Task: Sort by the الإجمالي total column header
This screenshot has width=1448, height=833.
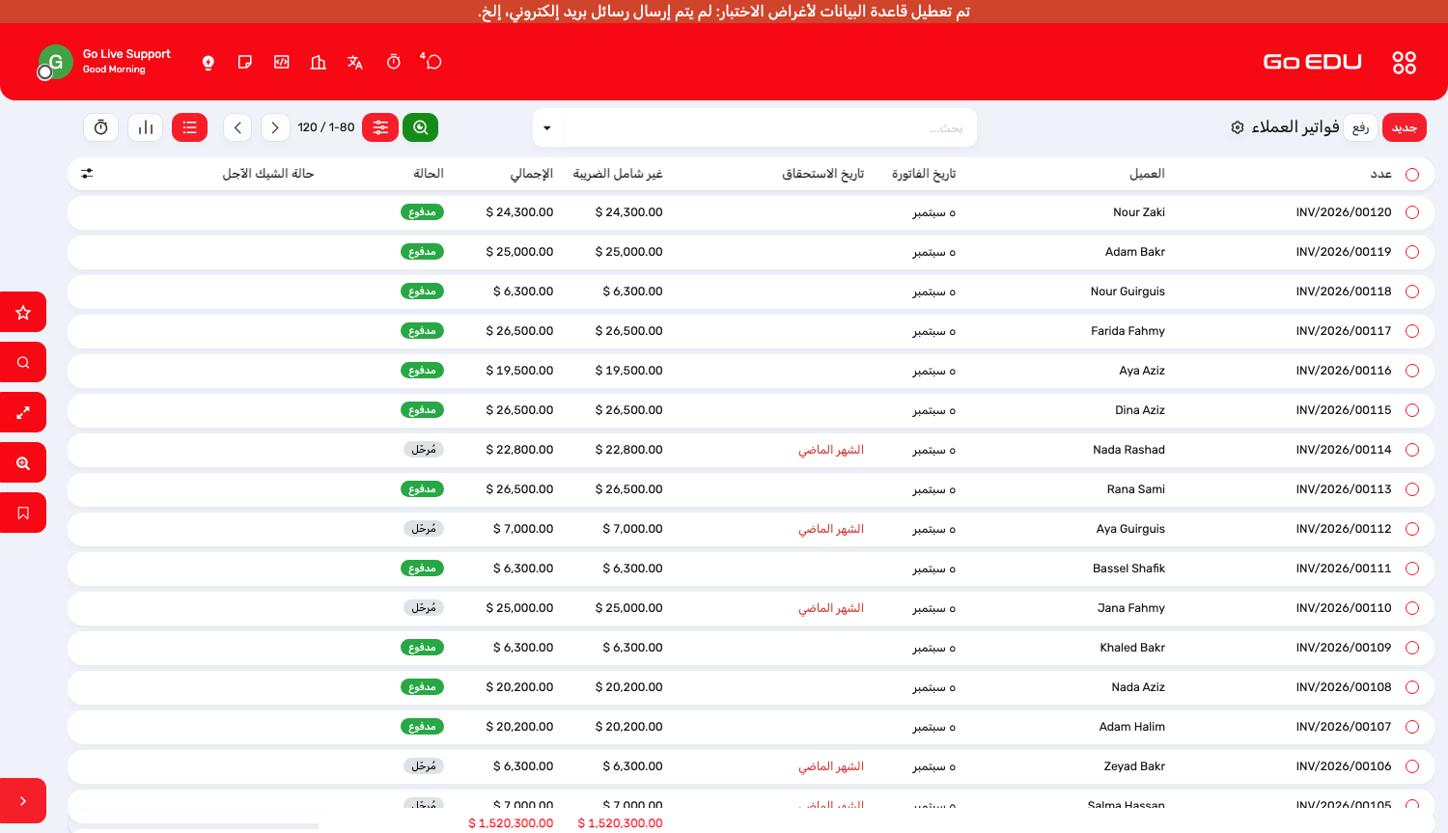Action: [x=532, y=174]
